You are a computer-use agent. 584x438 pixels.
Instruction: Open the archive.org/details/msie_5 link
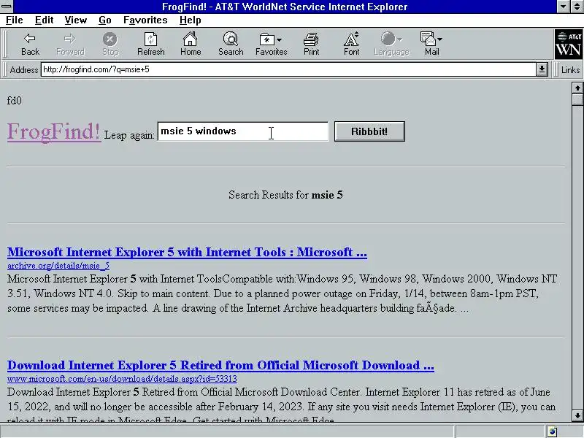[58, 266]
